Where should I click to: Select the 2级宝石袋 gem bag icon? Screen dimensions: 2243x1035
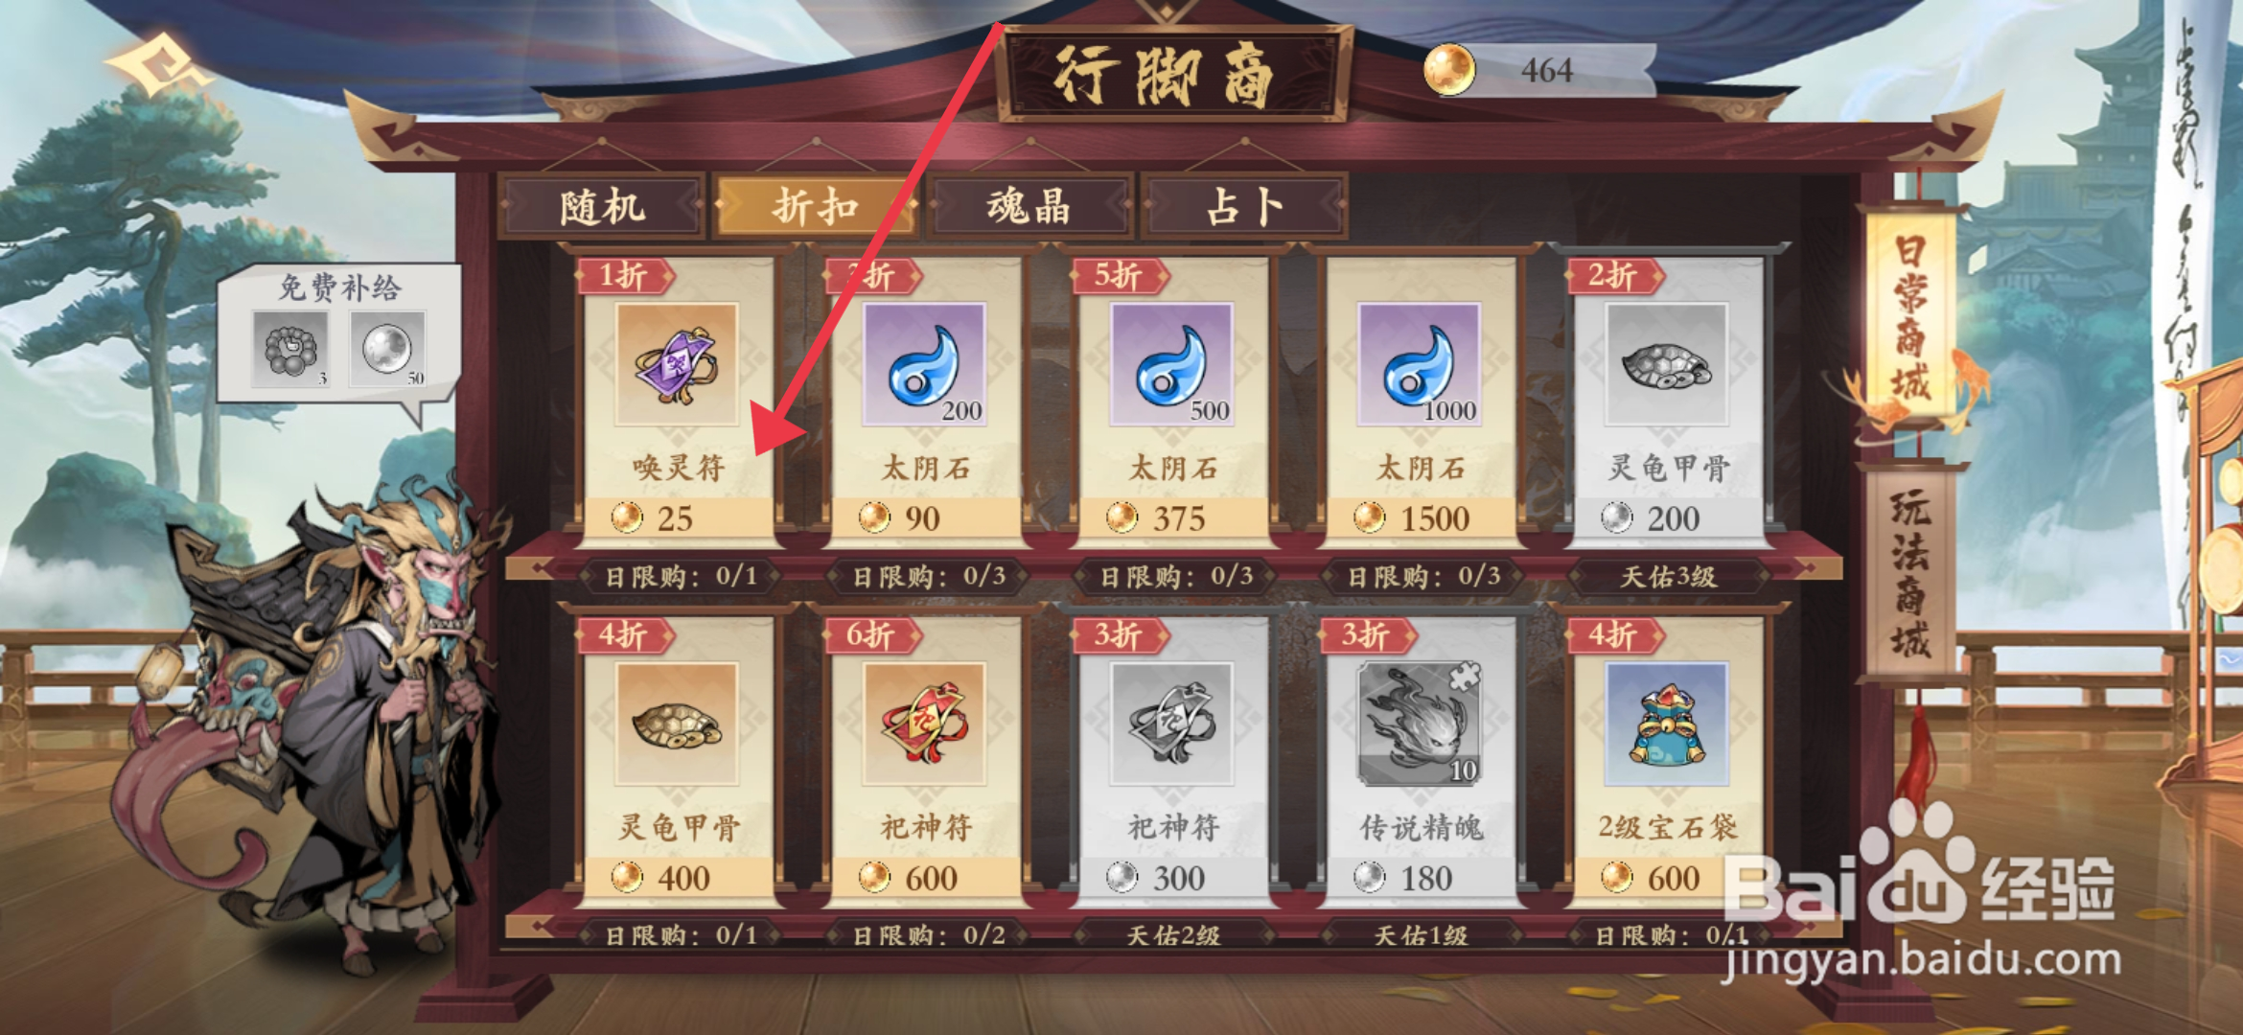[1666, 724]
